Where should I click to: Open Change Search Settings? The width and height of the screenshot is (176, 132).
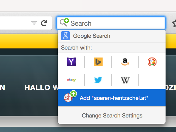tap(112, 115)
